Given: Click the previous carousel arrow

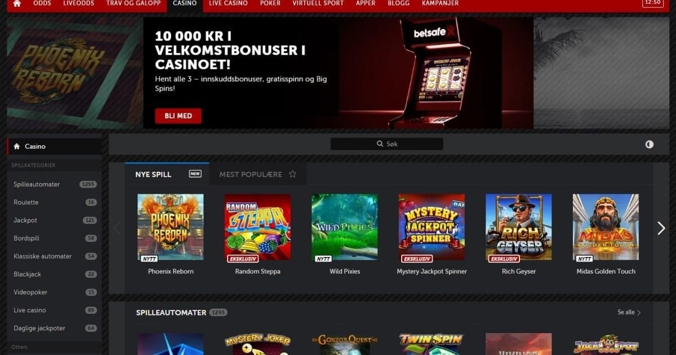Looking at the screenshot, I should pos(117,228).
